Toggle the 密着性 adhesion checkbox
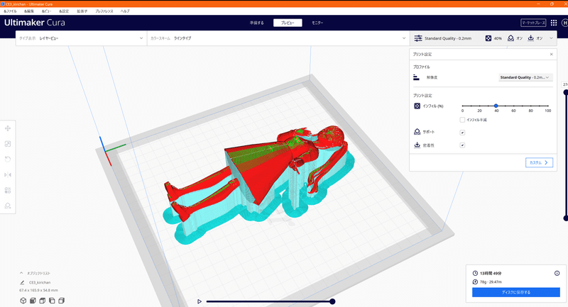The height and width of the screenshot is (307, 568). (462, 145)
